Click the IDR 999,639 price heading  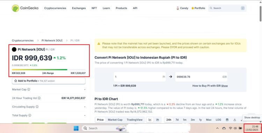(32, 58)
